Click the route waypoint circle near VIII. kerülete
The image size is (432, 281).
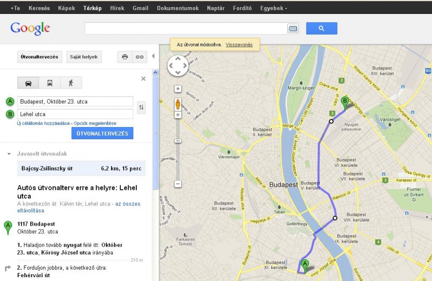coord(335,218)
